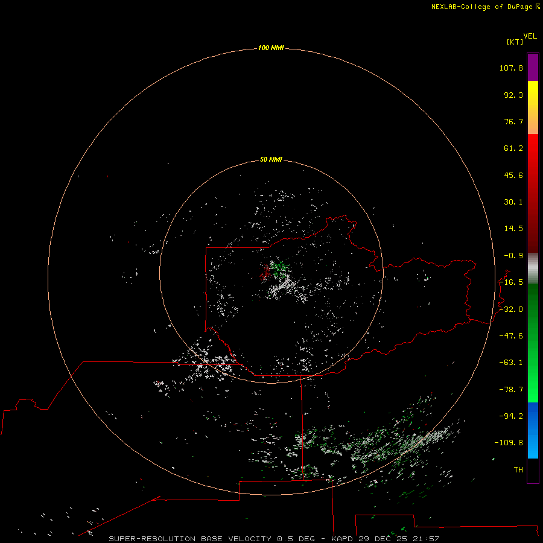Screen dimensions: 543x543
Task: Click the [KT] units label
Action: click(x=515, y=42)
